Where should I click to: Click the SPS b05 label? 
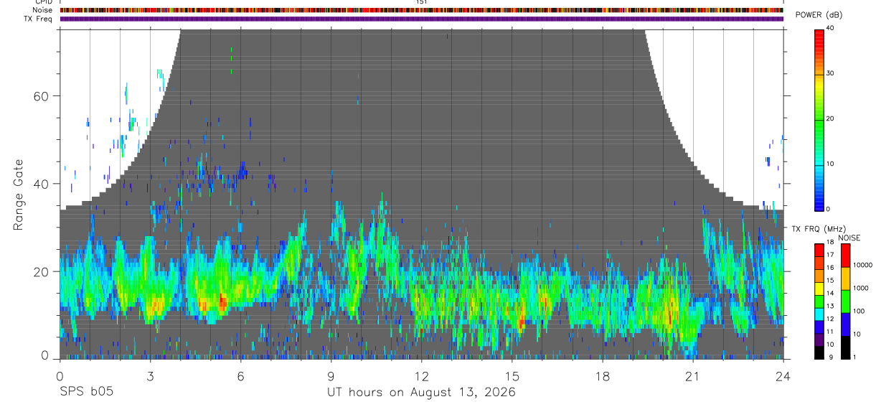tap(86, 393)
